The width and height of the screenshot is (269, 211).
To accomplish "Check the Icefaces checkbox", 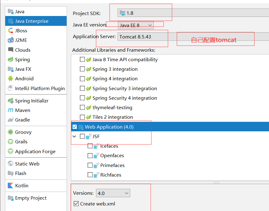I will [90, 146].
